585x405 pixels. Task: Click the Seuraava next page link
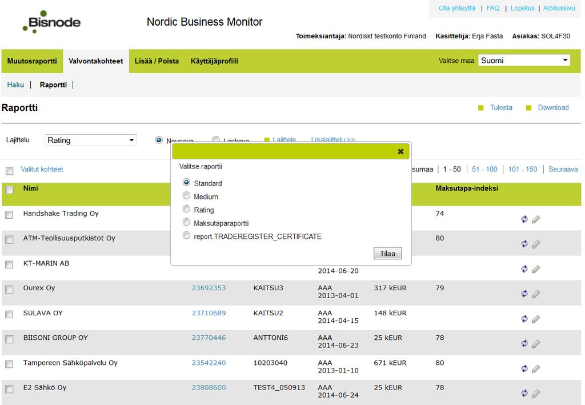563,169
